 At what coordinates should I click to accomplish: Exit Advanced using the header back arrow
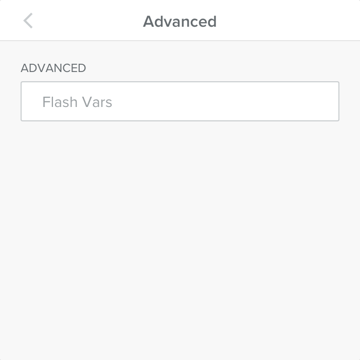pyautogui.click(x=28, y=21)
